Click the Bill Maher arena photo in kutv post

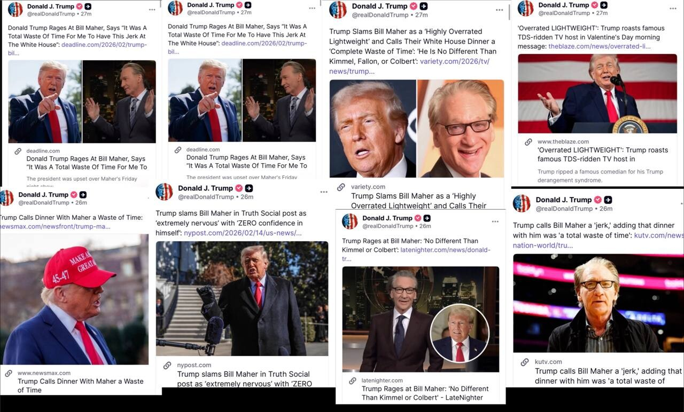pos(598,303)
